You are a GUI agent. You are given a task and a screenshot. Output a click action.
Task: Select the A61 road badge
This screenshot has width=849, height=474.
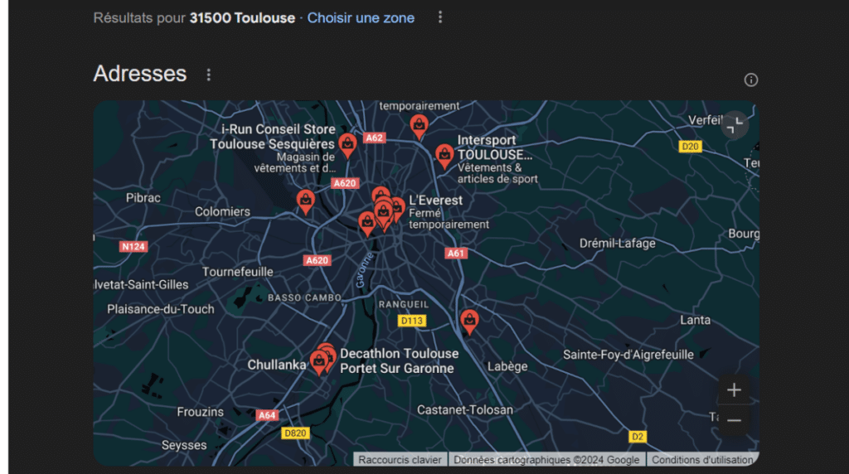[x=455, y=254]
